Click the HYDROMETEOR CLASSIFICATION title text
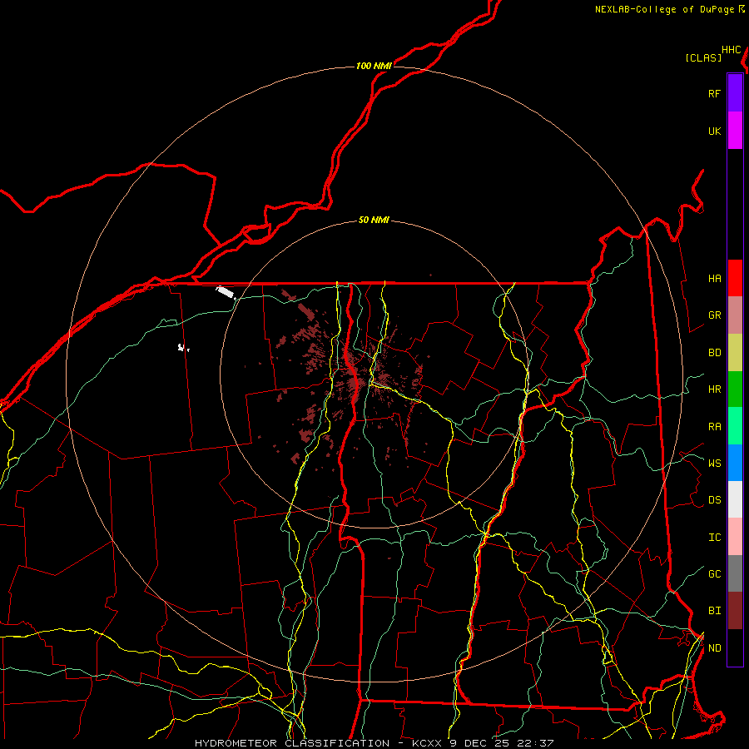Image resolution: width=749 pixels, height=749 pixels. [291, 743]
